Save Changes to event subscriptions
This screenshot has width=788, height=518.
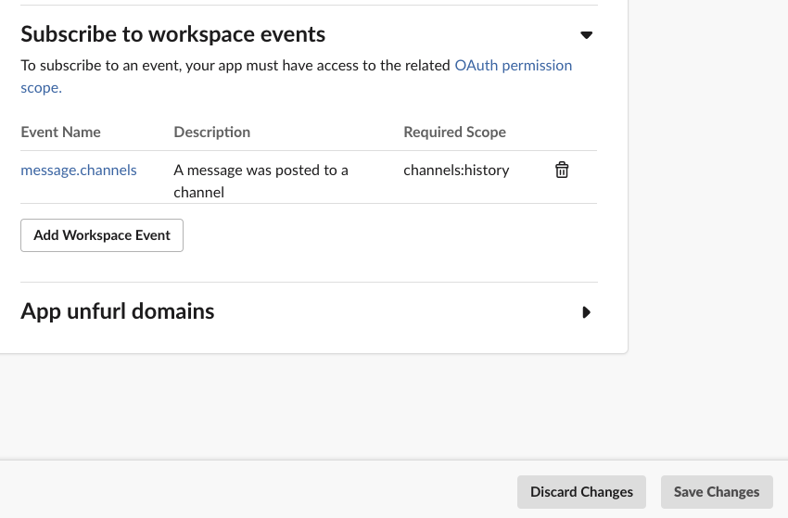tap(717, 492)
